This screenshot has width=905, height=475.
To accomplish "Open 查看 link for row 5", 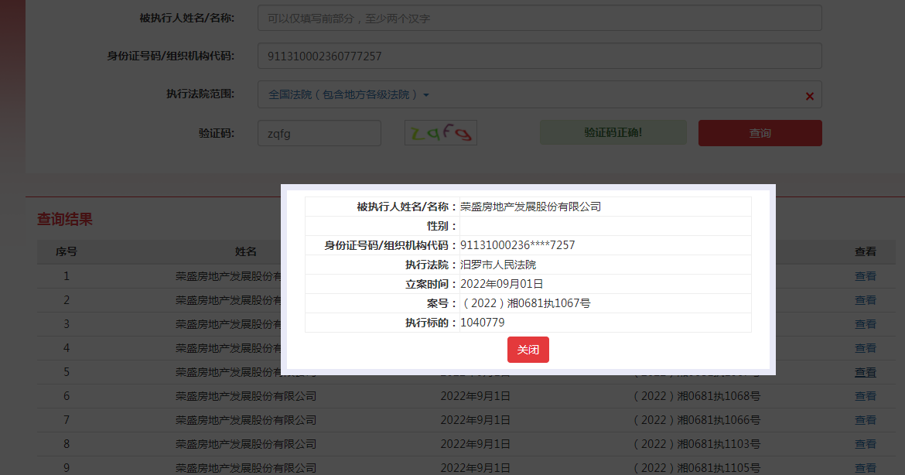I will coord(866,372).
